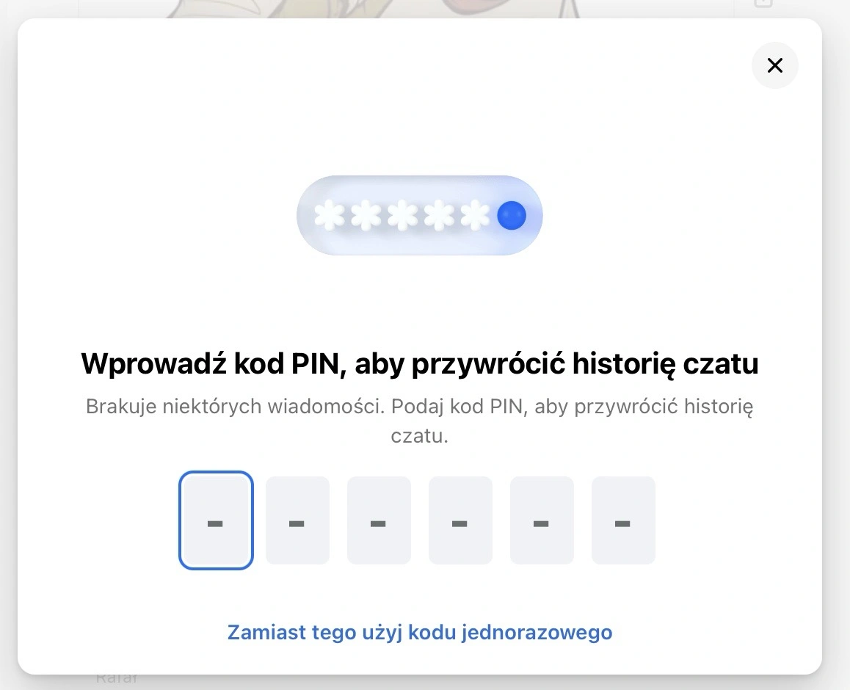850x690 pixels.
Task: Click the fifth white asterisk beside blue dot
Action: tap(475, 215)
